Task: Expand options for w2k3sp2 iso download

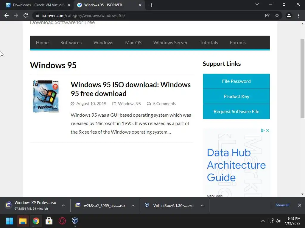Action: [x=133, y=205]
